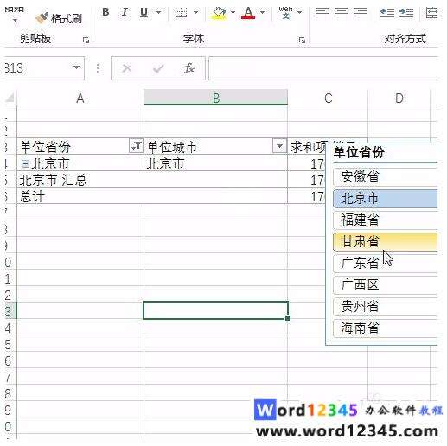Viewport: 447px width, 446px height.
Task: Select 甘肃省 in the slicer
Action: 386,241
